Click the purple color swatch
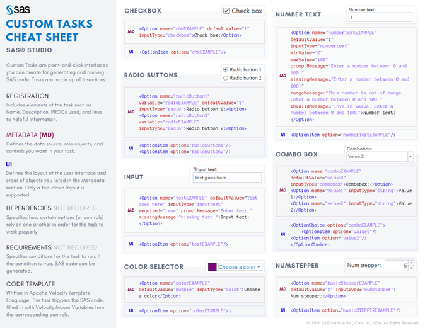 [212, 267]
